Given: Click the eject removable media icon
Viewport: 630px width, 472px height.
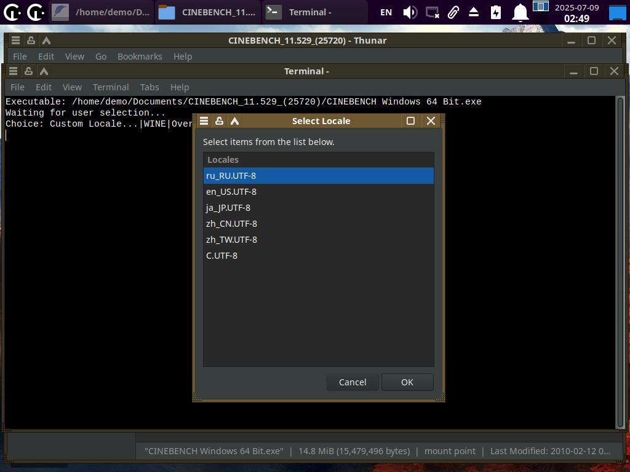Looking at the screenshot, I should pos(474,12).
